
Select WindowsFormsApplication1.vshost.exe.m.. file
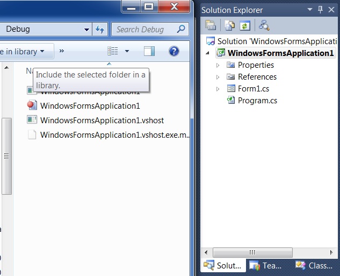pos(115,135)
